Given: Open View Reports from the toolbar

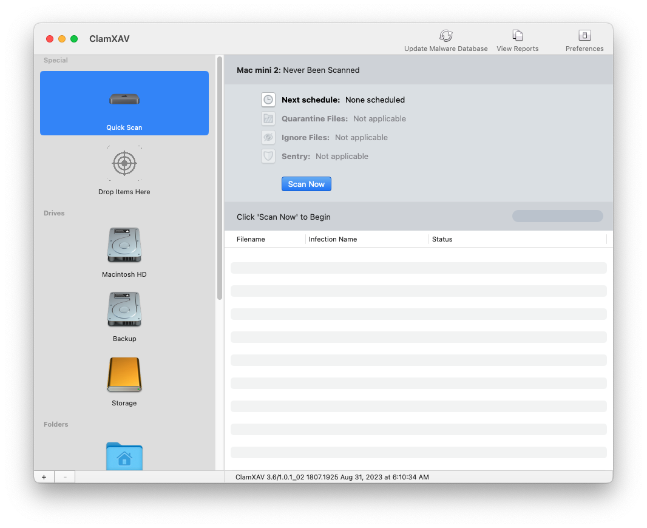Looking at the screenshot, I should coord(517,36).
